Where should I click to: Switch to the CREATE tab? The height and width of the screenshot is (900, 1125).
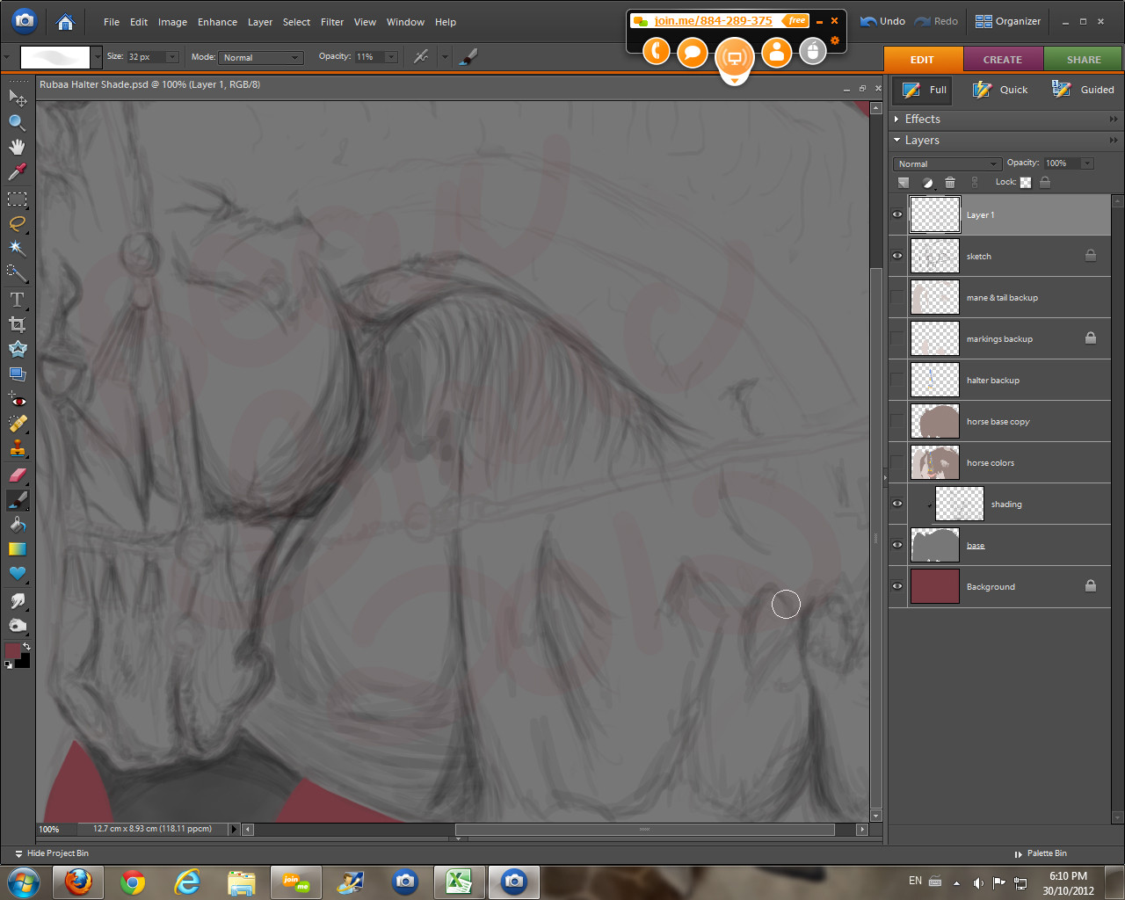[x=1003, y=60]
